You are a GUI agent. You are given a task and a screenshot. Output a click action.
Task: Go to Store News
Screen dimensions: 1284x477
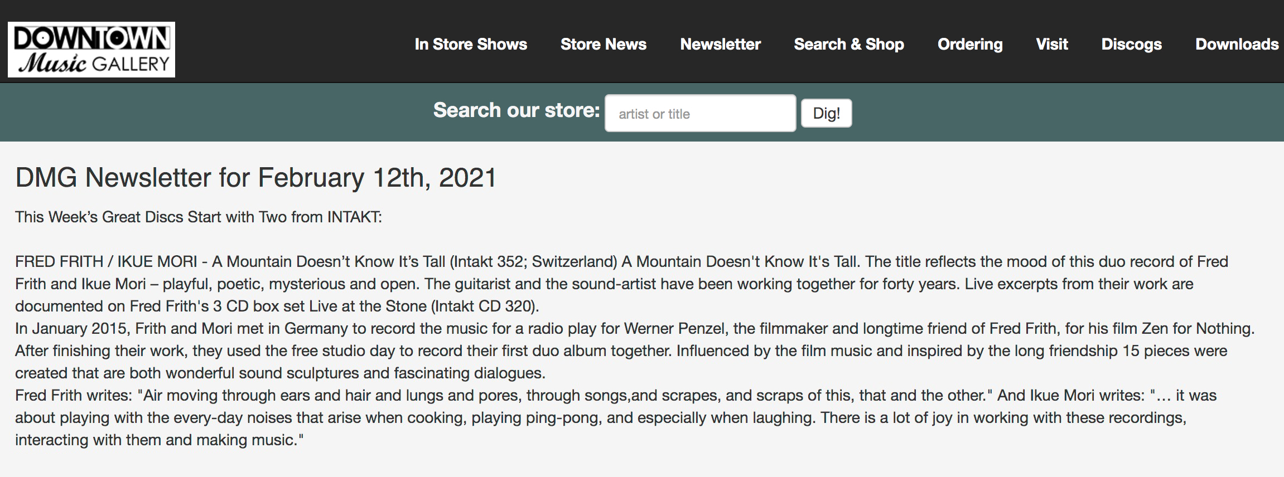[x=604, y=44]
